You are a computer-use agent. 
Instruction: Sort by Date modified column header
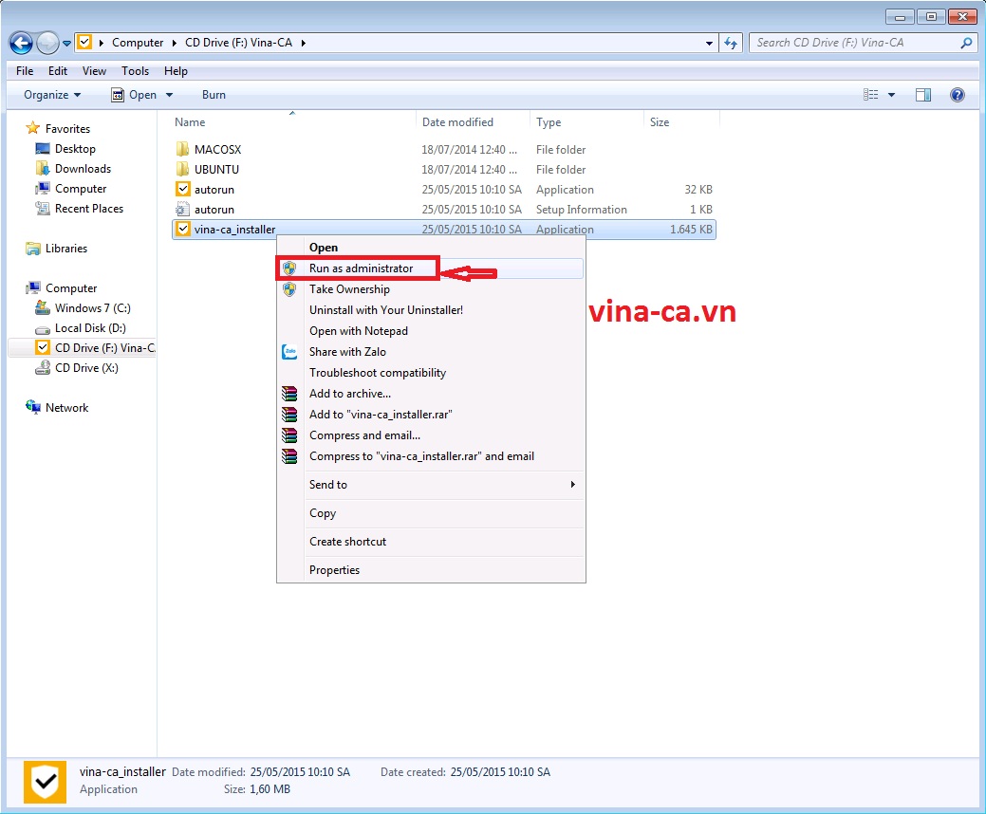(x=457, y=122)
